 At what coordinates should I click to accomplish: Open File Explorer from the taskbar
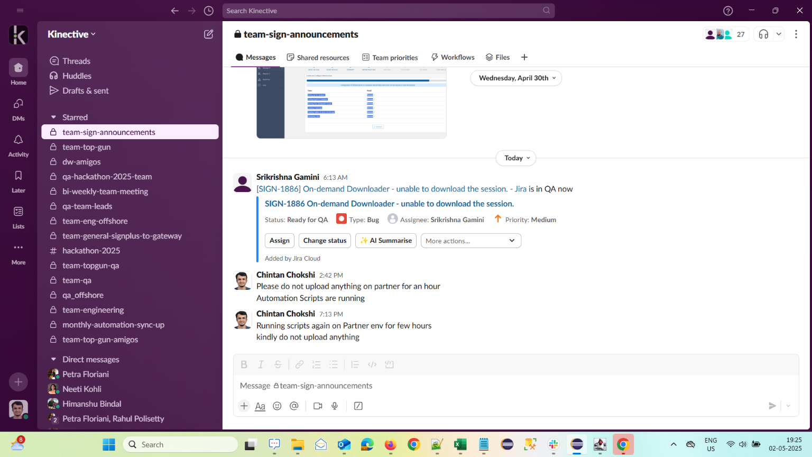(x=298, y=445)
